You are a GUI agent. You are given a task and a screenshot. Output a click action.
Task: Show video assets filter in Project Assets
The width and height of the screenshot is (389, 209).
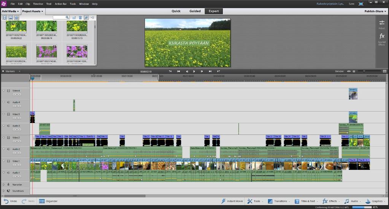coord(5,18)
